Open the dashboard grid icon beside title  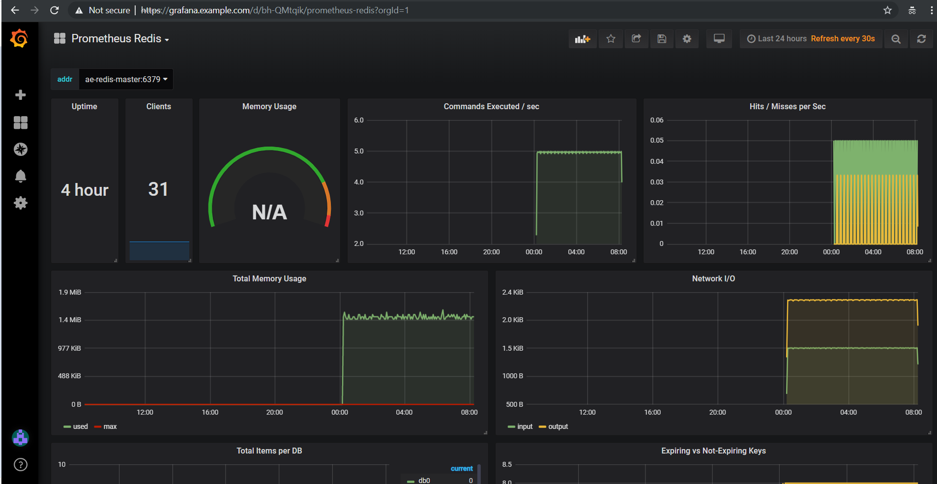[59, 38]
